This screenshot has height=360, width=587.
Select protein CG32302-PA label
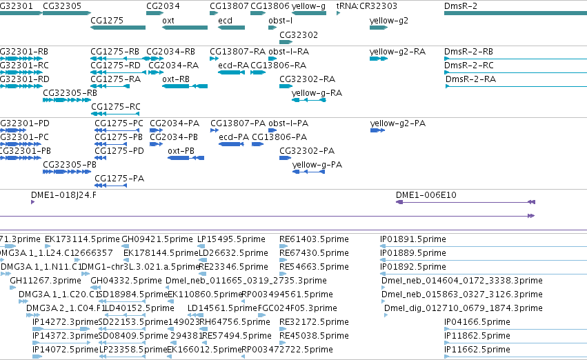(x=307, y=151)
